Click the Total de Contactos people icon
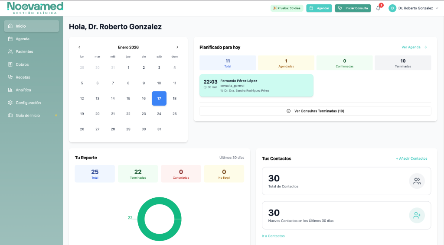The image size is (444, 245). click(417, 181)
